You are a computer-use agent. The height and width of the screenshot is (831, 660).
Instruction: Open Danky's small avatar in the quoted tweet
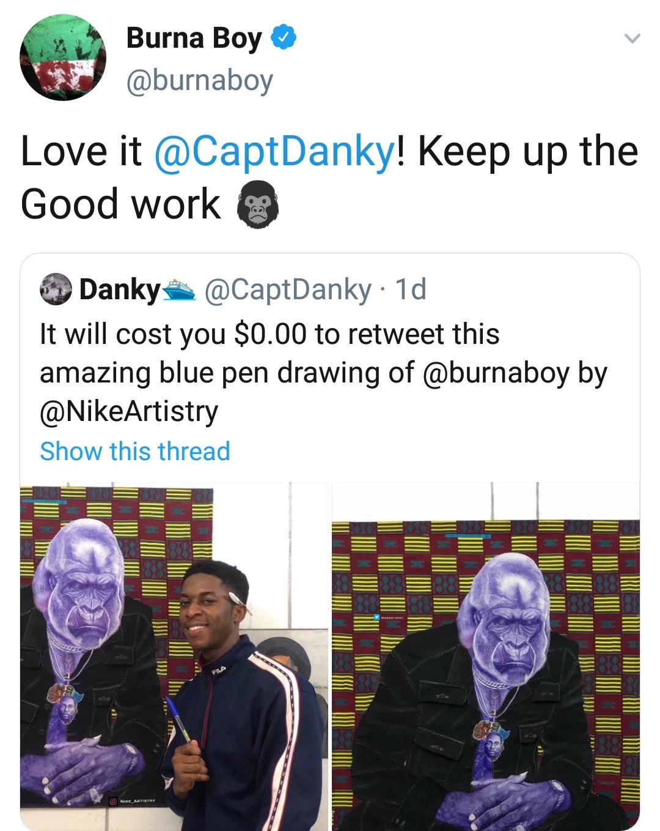point(56,289)
